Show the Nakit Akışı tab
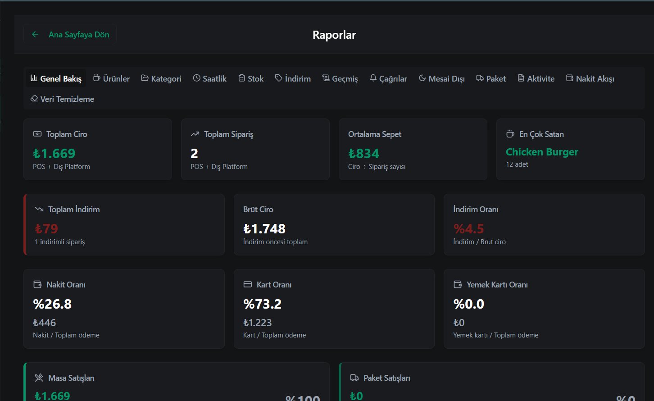The image size is (654, 401). [x=590, y=78]
